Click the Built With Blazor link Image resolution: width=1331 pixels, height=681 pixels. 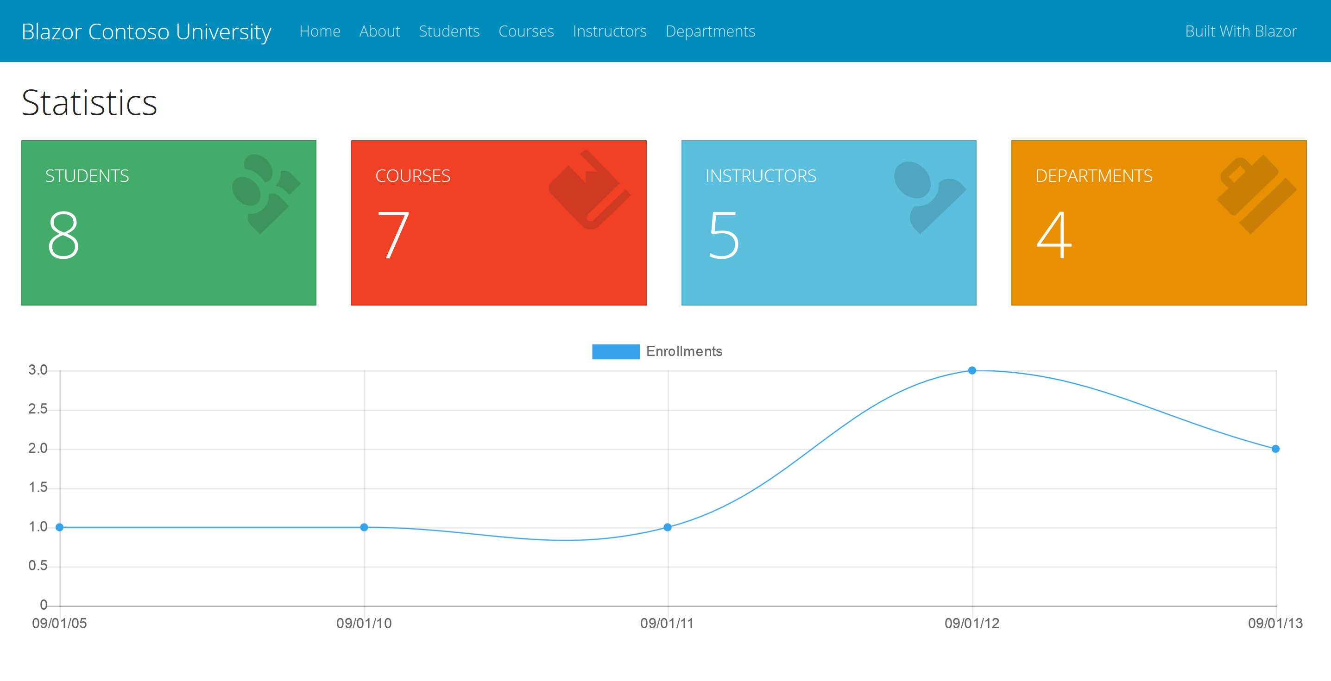pos(1241,31)
